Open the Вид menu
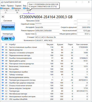This screenshot has height=102, width=92. (25, 6)
